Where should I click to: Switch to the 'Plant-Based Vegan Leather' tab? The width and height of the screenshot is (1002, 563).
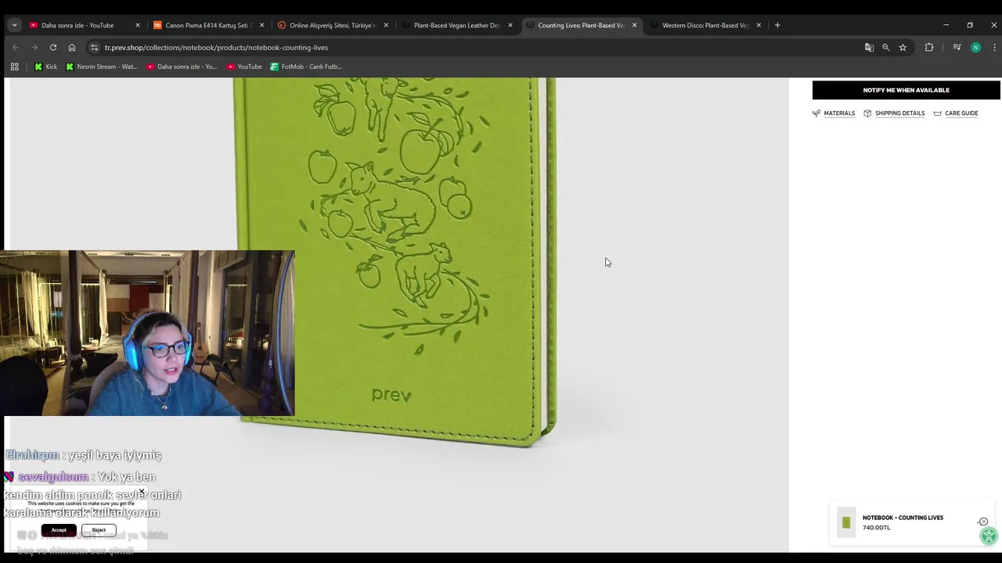(x=456, y=25)
